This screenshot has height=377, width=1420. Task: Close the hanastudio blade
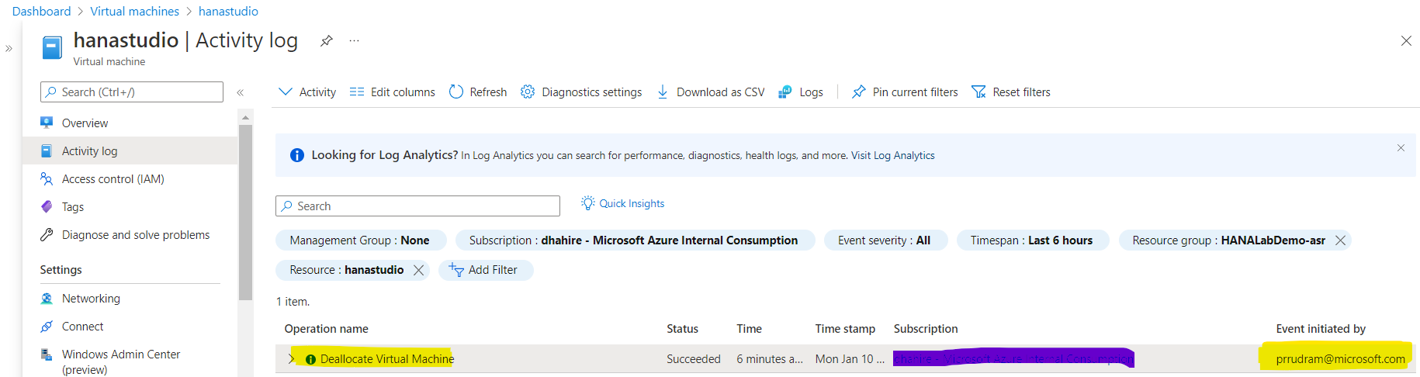click(1406, 41)
